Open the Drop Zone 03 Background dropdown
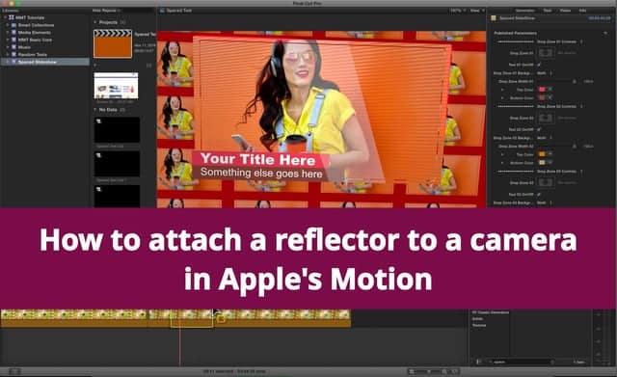The image size is (617, 377). [545, 203]
